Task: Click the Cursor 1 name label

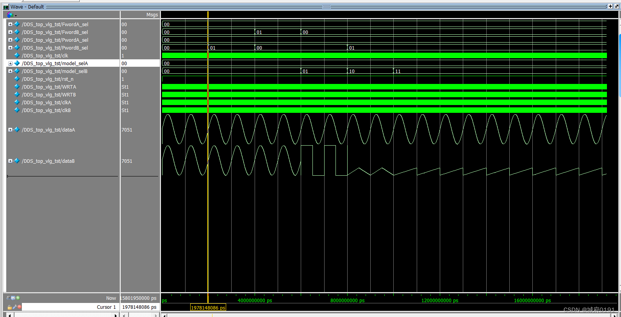Action: 106,307
